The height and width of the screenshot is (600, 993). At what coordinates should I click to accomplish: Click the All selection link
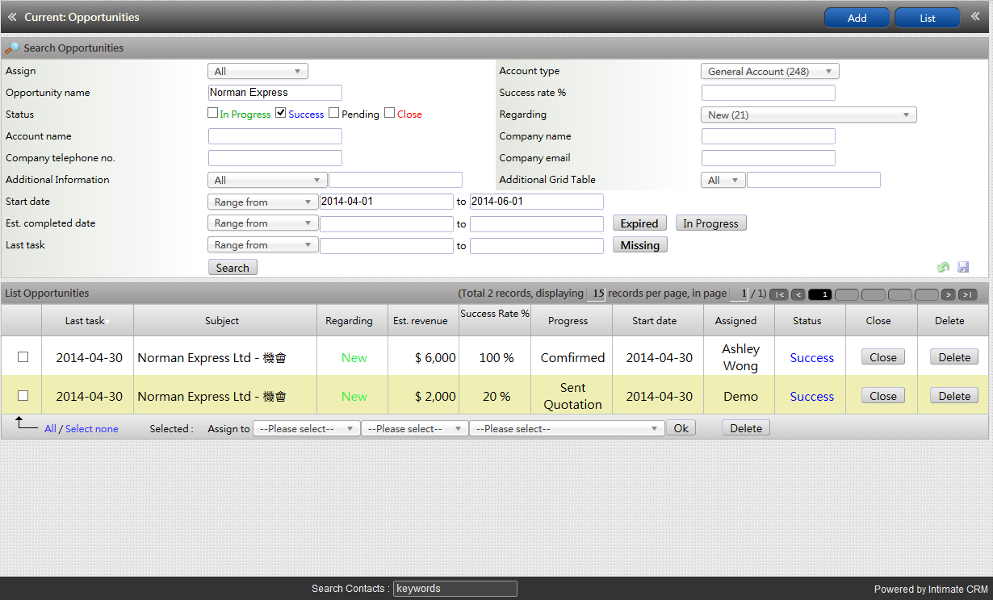click(x=50, y=429)
